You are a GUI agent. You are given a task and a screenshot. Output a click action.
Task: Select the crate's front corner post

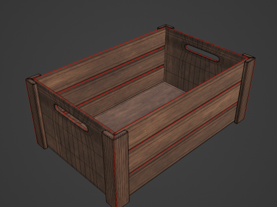point(116,168)
